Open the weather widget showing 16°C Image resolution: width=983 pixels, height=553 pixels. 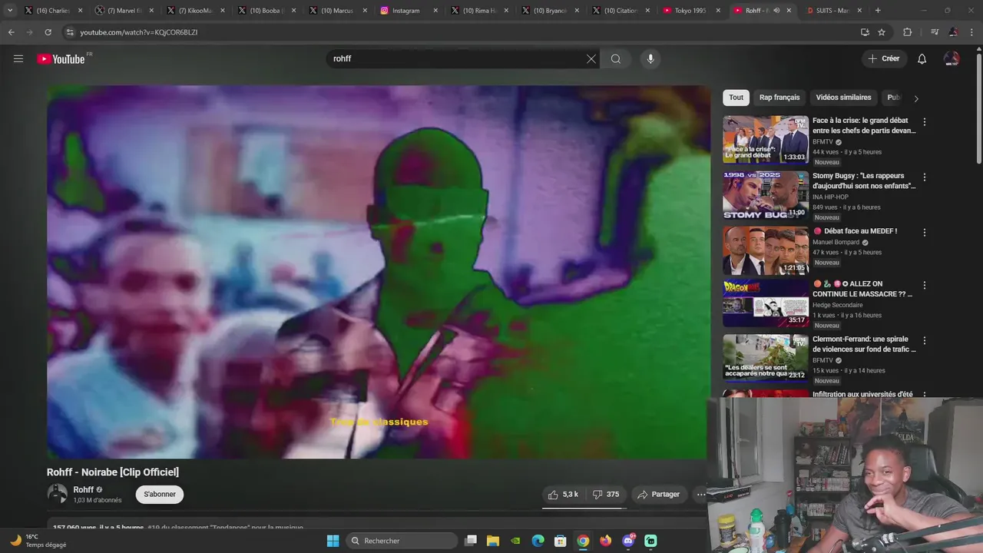38,541
